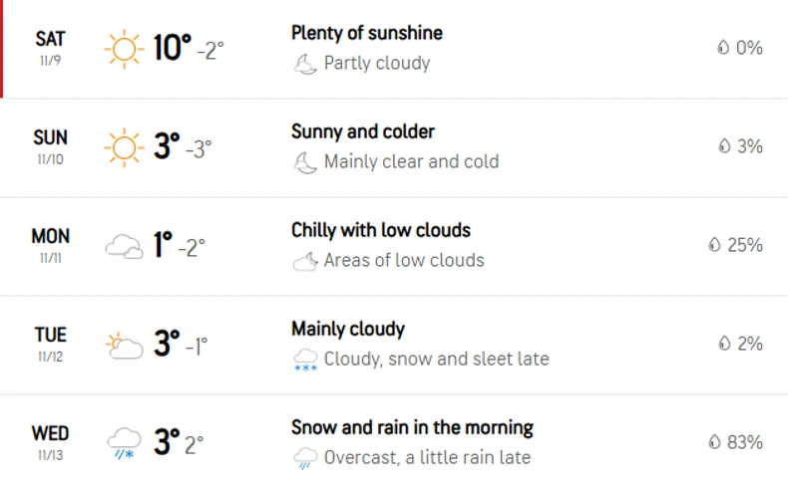Click the raindrop icon next to 25%

pyautogui.click(x=713, y=245)
